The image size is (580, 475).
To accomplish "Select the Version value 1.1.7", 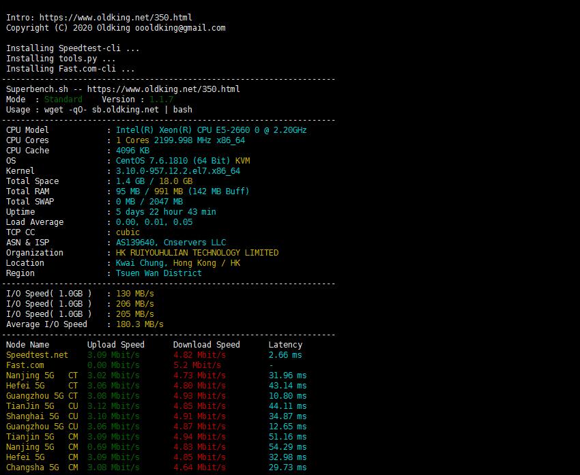I will click(161, 99).
